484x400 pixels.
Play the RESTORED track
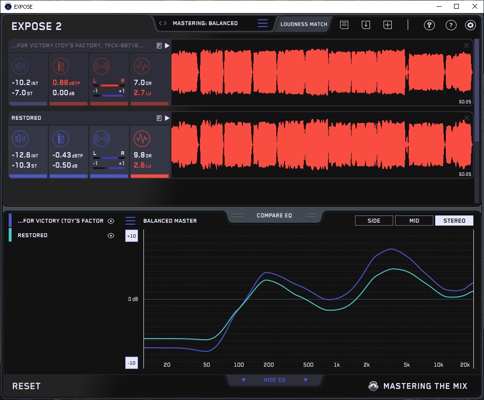[x=167, y=118]
